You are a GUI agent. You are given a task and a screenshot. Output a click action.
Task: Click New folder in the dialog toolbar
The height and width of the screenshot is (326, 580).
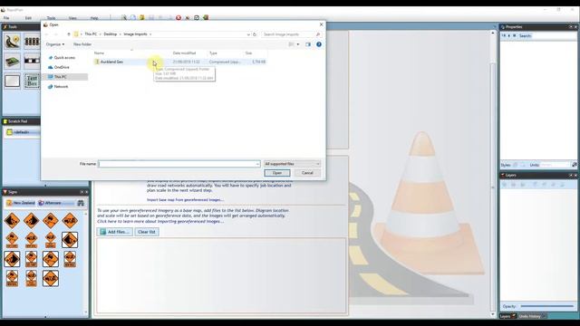click(82, 44)
